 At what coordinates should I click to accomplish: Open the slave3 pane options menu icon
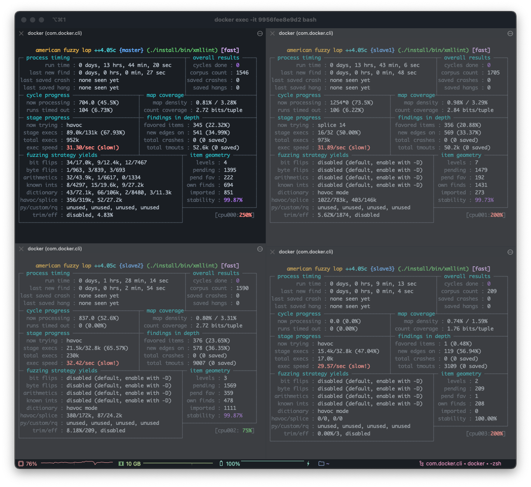[x=510, y=252]
